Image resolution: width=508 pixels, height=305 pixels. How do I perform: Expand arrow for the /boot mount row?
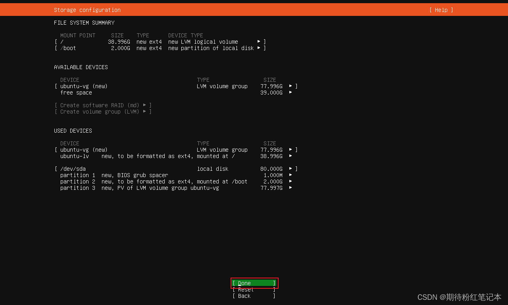click(259, 48)
